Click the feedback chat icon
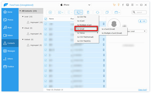The height and width of the screenshot is (93, 151). pyautogui.click(x=128, y=5)
